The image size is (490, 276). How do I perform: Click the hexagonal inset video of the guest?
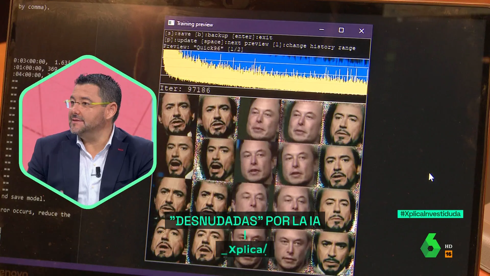88,132
